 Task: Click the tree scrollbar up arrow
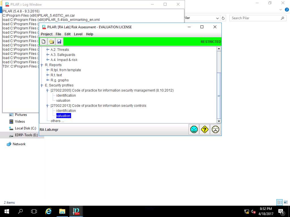[x=219, y=49]
